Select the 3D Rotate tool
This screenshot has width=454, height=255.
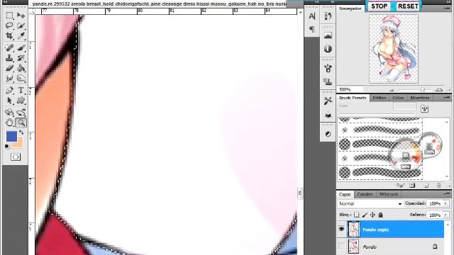(x=9, y=112)
